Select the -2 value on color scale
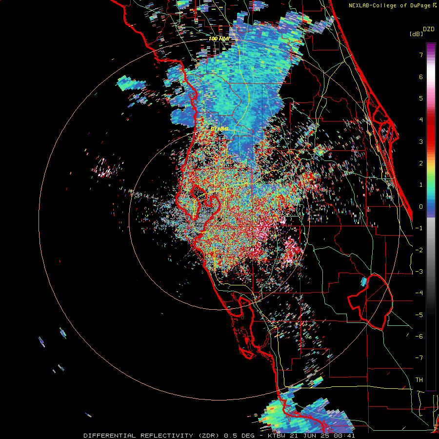The image size is (439, 439). pyautogui.click(x=419, y=250)
